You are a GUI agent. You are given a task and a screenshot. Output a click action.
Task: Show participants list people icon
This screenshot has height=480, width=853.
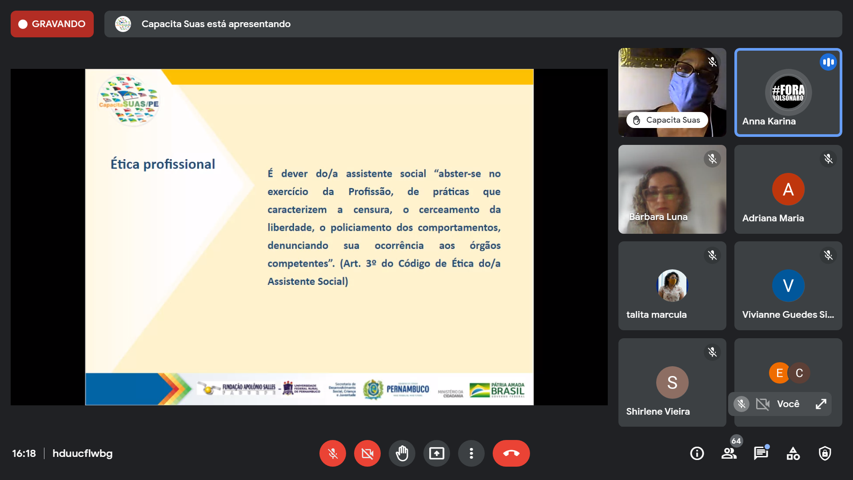(x=729, y=453)
